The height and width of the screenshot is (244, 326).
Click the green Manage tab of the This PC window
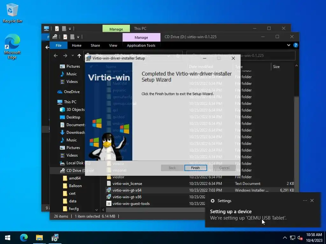click(116, 29)
